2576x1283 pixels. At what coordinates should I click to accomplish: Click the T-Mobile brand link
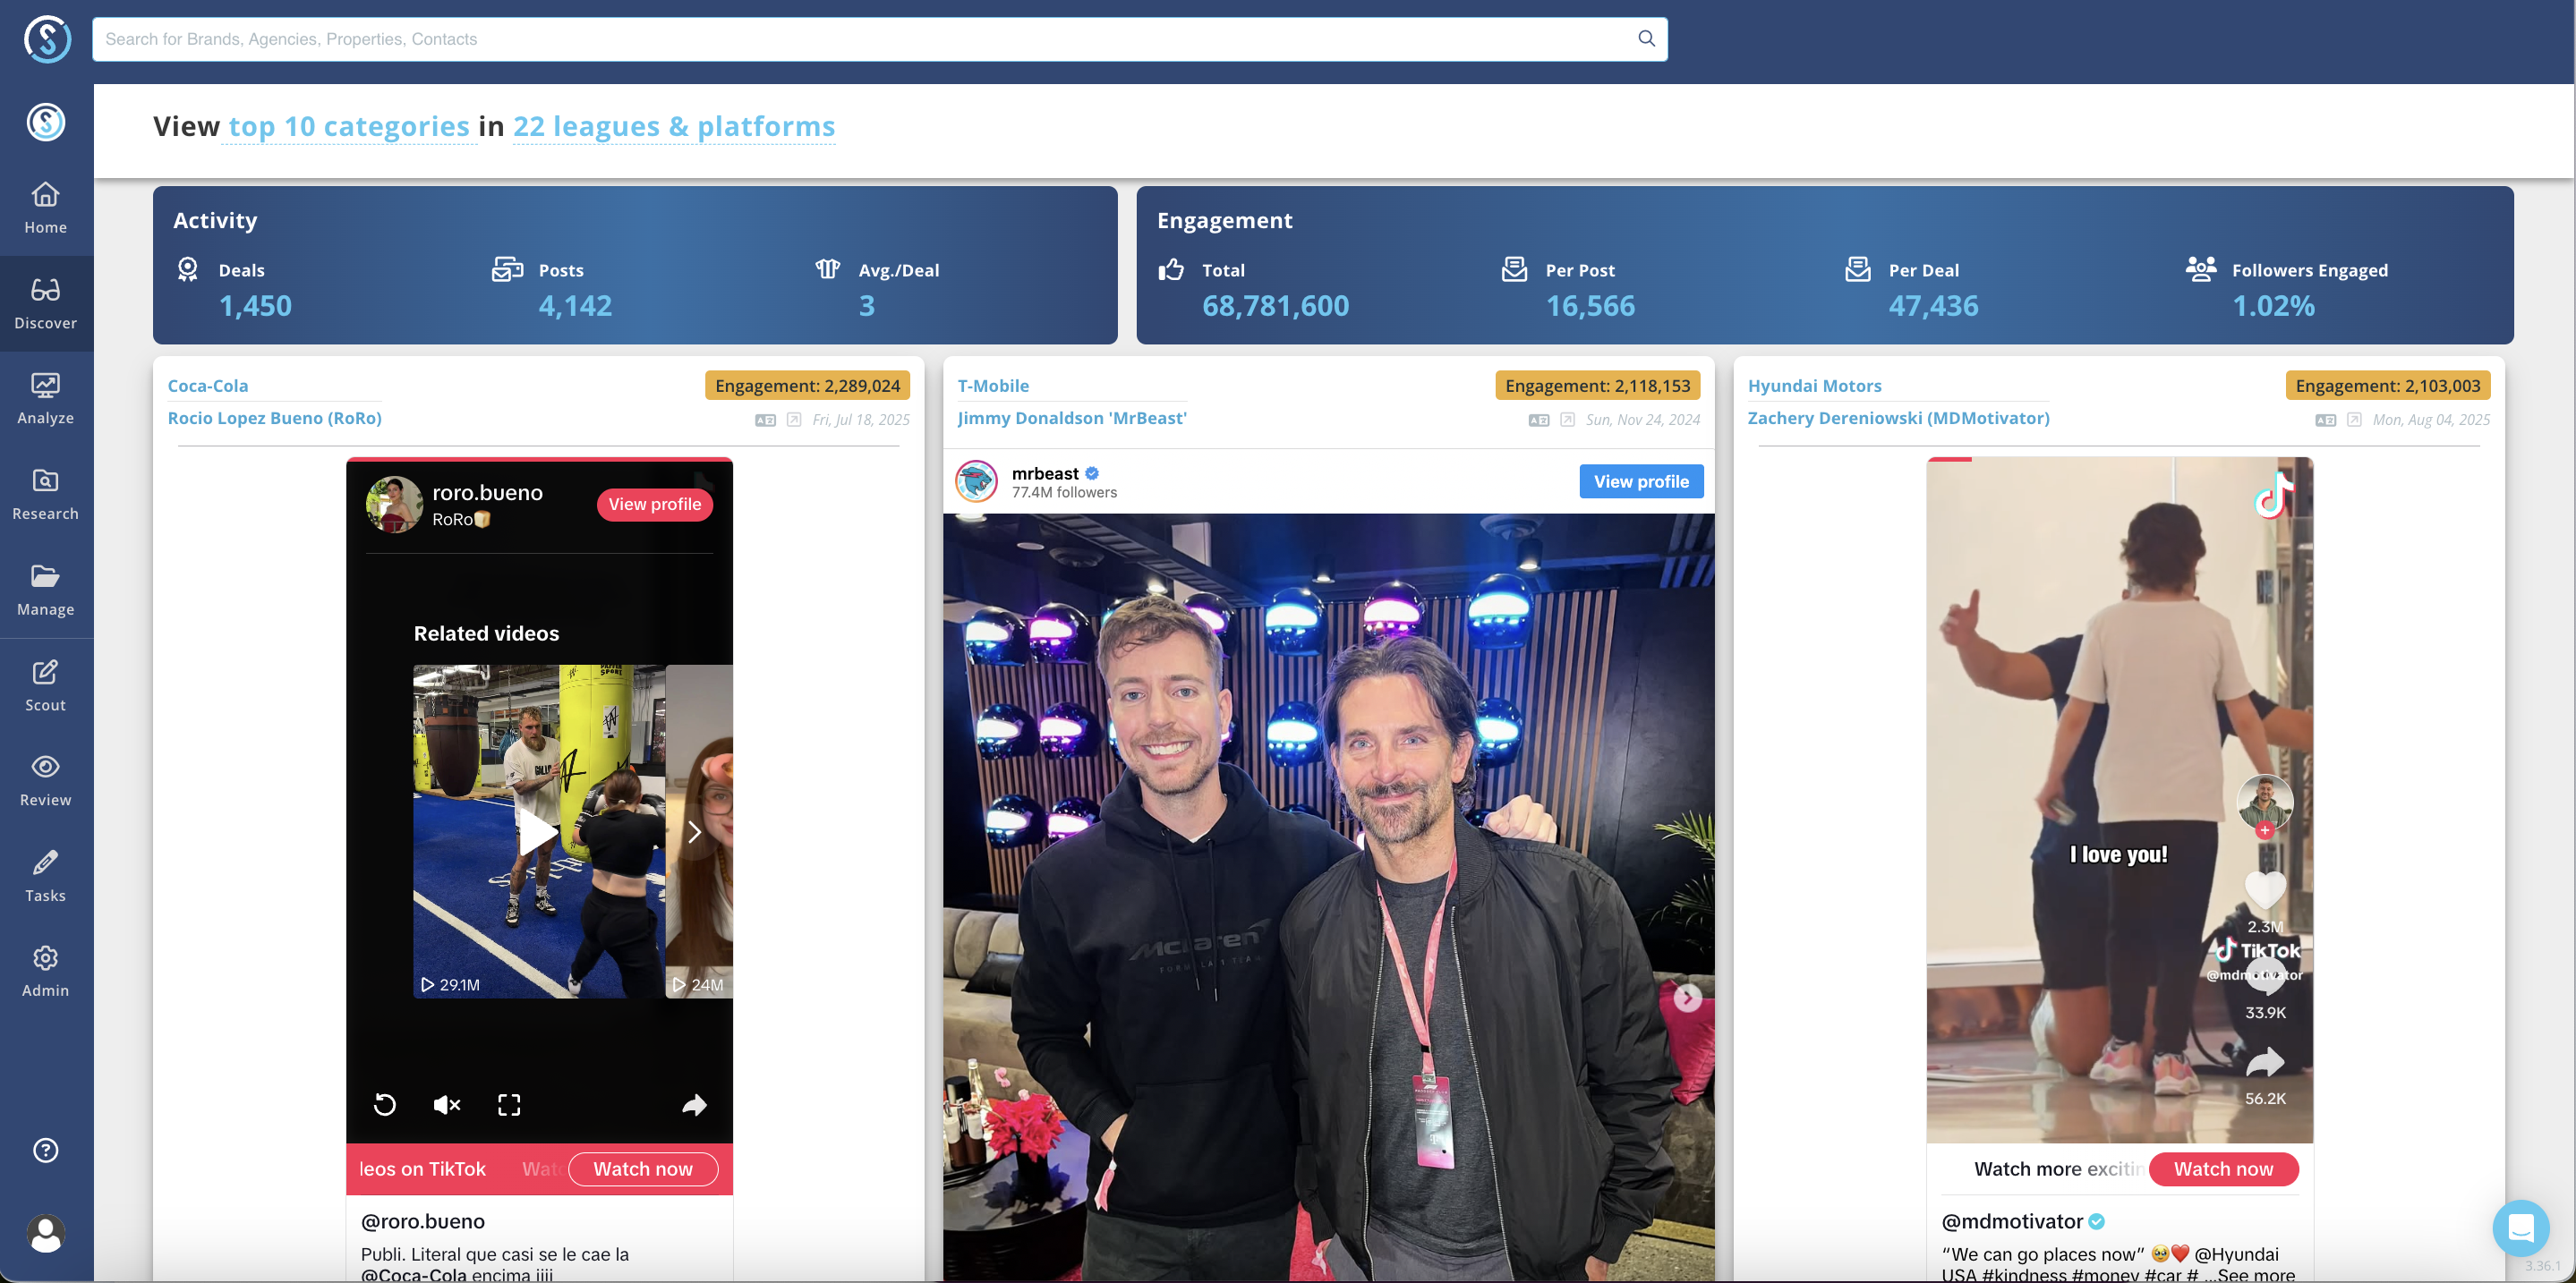coord(993,386)
